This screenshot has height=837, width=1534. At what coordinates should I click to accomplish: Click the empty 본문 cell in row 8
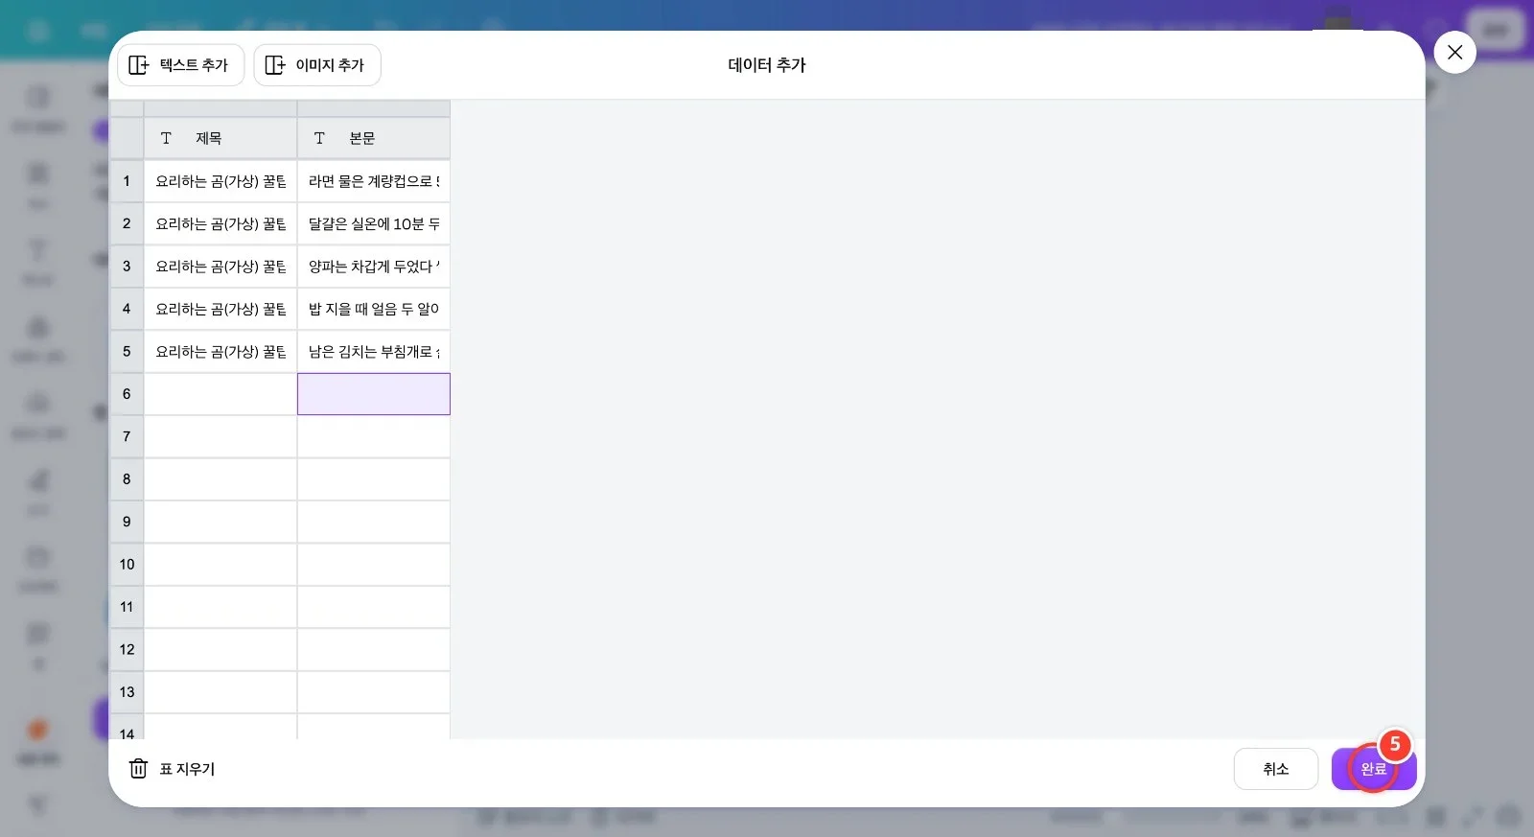tap(374, 479)
